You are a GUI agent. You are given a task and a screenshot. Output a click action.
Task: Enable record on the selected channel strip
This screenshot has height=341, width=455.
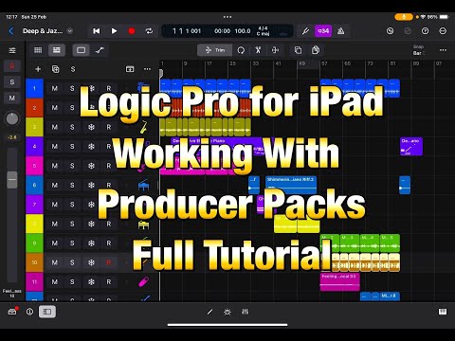point(12,66)
